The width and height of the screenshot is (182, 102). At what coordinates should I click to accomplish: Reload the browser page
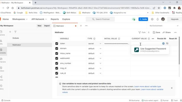click(8, 8)
